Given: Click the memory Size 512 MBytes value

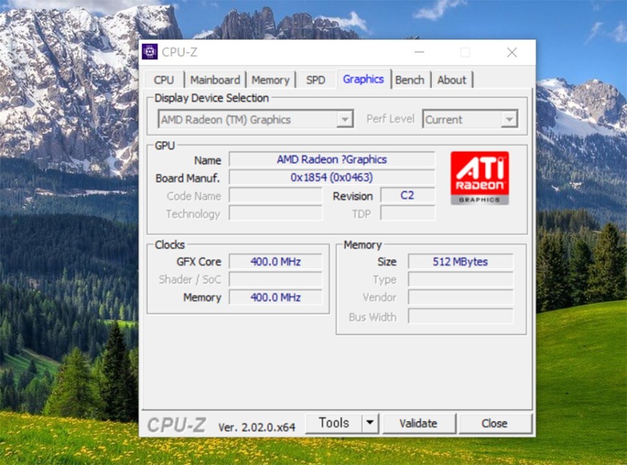Looking at the screenshot, I should point(460,262).
